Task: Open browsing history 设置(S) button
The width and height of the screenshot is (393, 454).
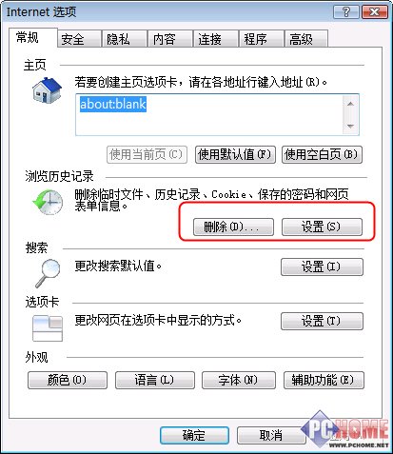Action: [322, 227]
